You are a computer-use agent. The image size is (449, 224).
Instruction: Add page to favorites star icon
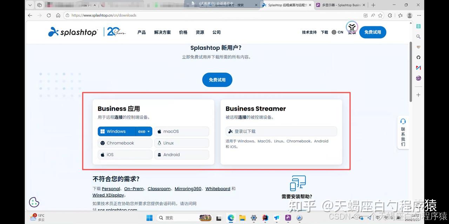pos(380,15)
